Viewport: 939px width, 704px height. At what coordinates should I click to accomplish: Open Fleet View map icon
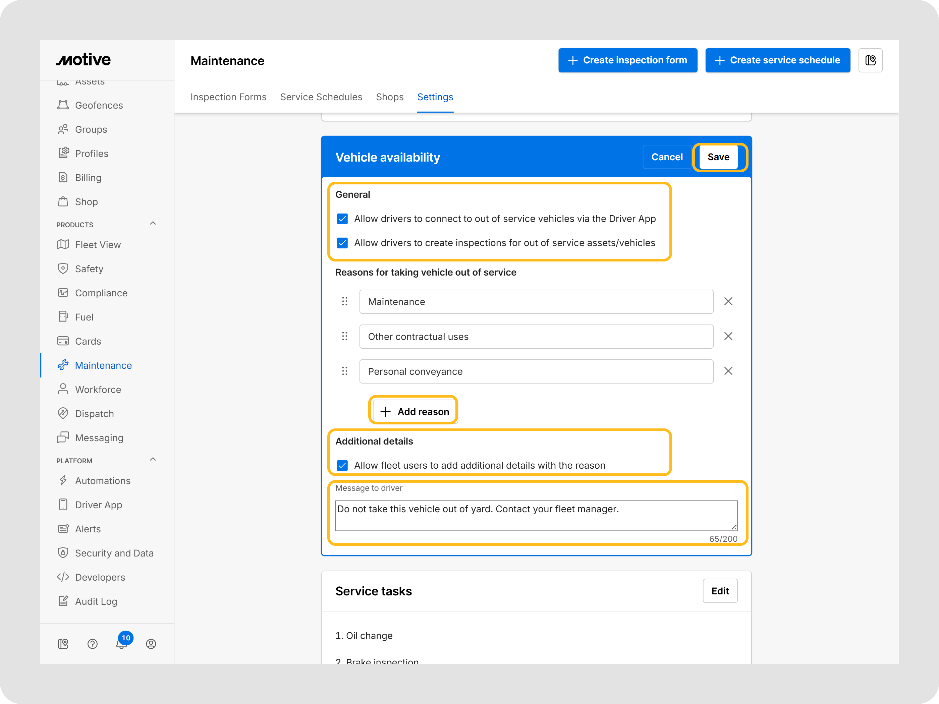point(63,244)
